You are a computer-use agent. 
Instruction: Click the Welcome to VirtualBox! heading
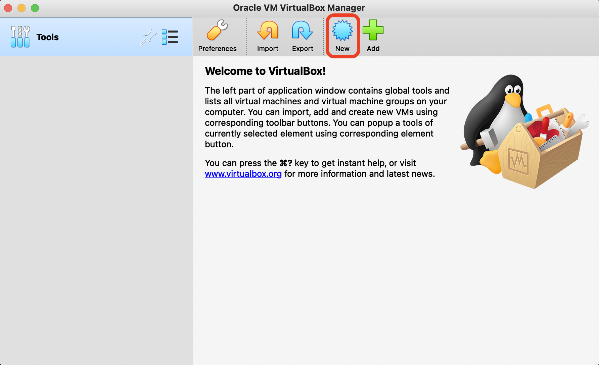pos(265,71)
